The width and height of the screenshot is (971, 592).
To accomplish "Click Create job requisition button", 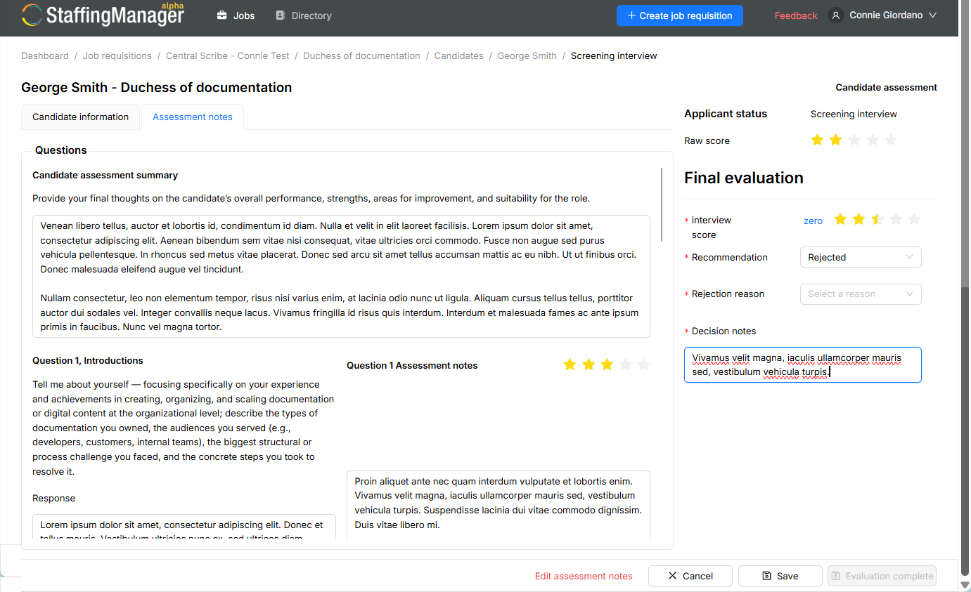I will 680,15.
